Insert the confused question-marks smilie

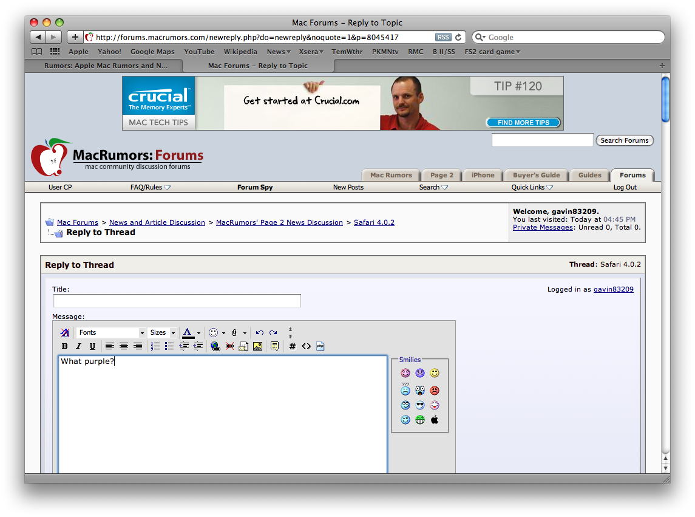coord(405,389)
